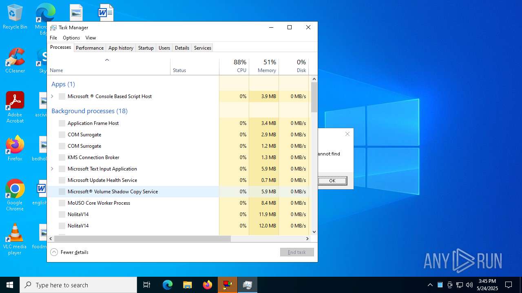This screenshot has width=522, height=293.
Task: Select the first COM Surrogate process row
Action: click(x=178, y=135)
